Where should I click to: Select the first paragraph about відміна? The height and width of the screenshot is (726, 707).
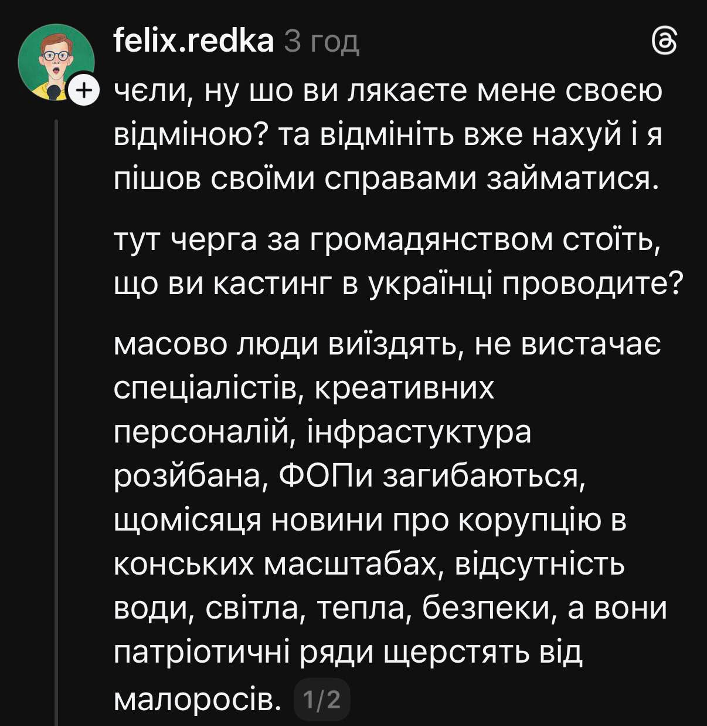click(x=387, y=136)
